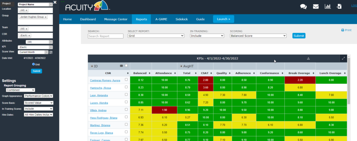This screenshot has height=141, width=357.
Task: Check the box for Contreras Romero, Aurora
Action: [x=126, y=80]
